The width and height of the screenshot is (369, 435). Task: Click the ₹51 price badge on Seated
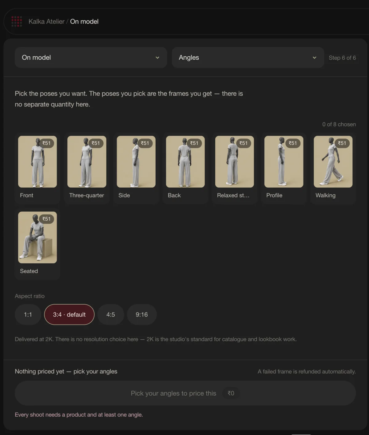pyautogui.click(x=46, y=219)
